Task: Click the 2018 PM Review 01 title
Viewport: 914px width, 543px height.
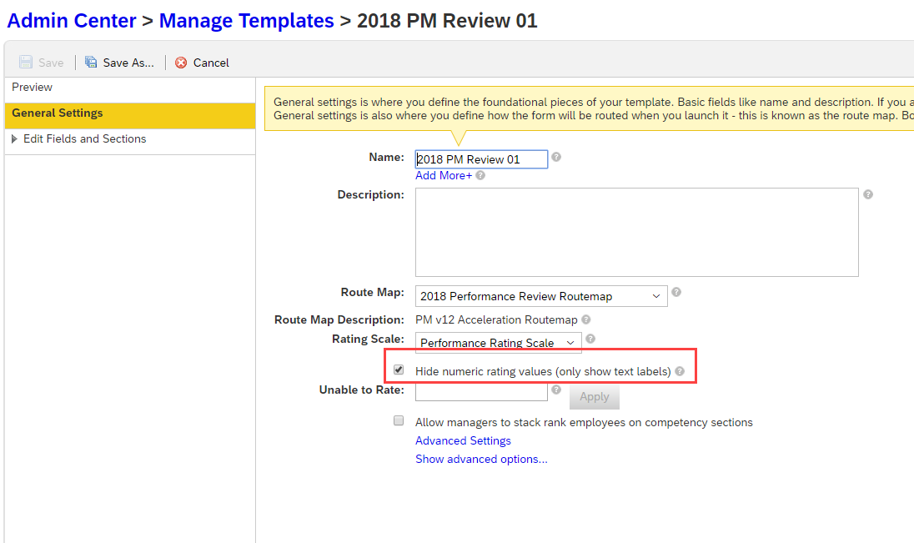Action: point(447,20)
